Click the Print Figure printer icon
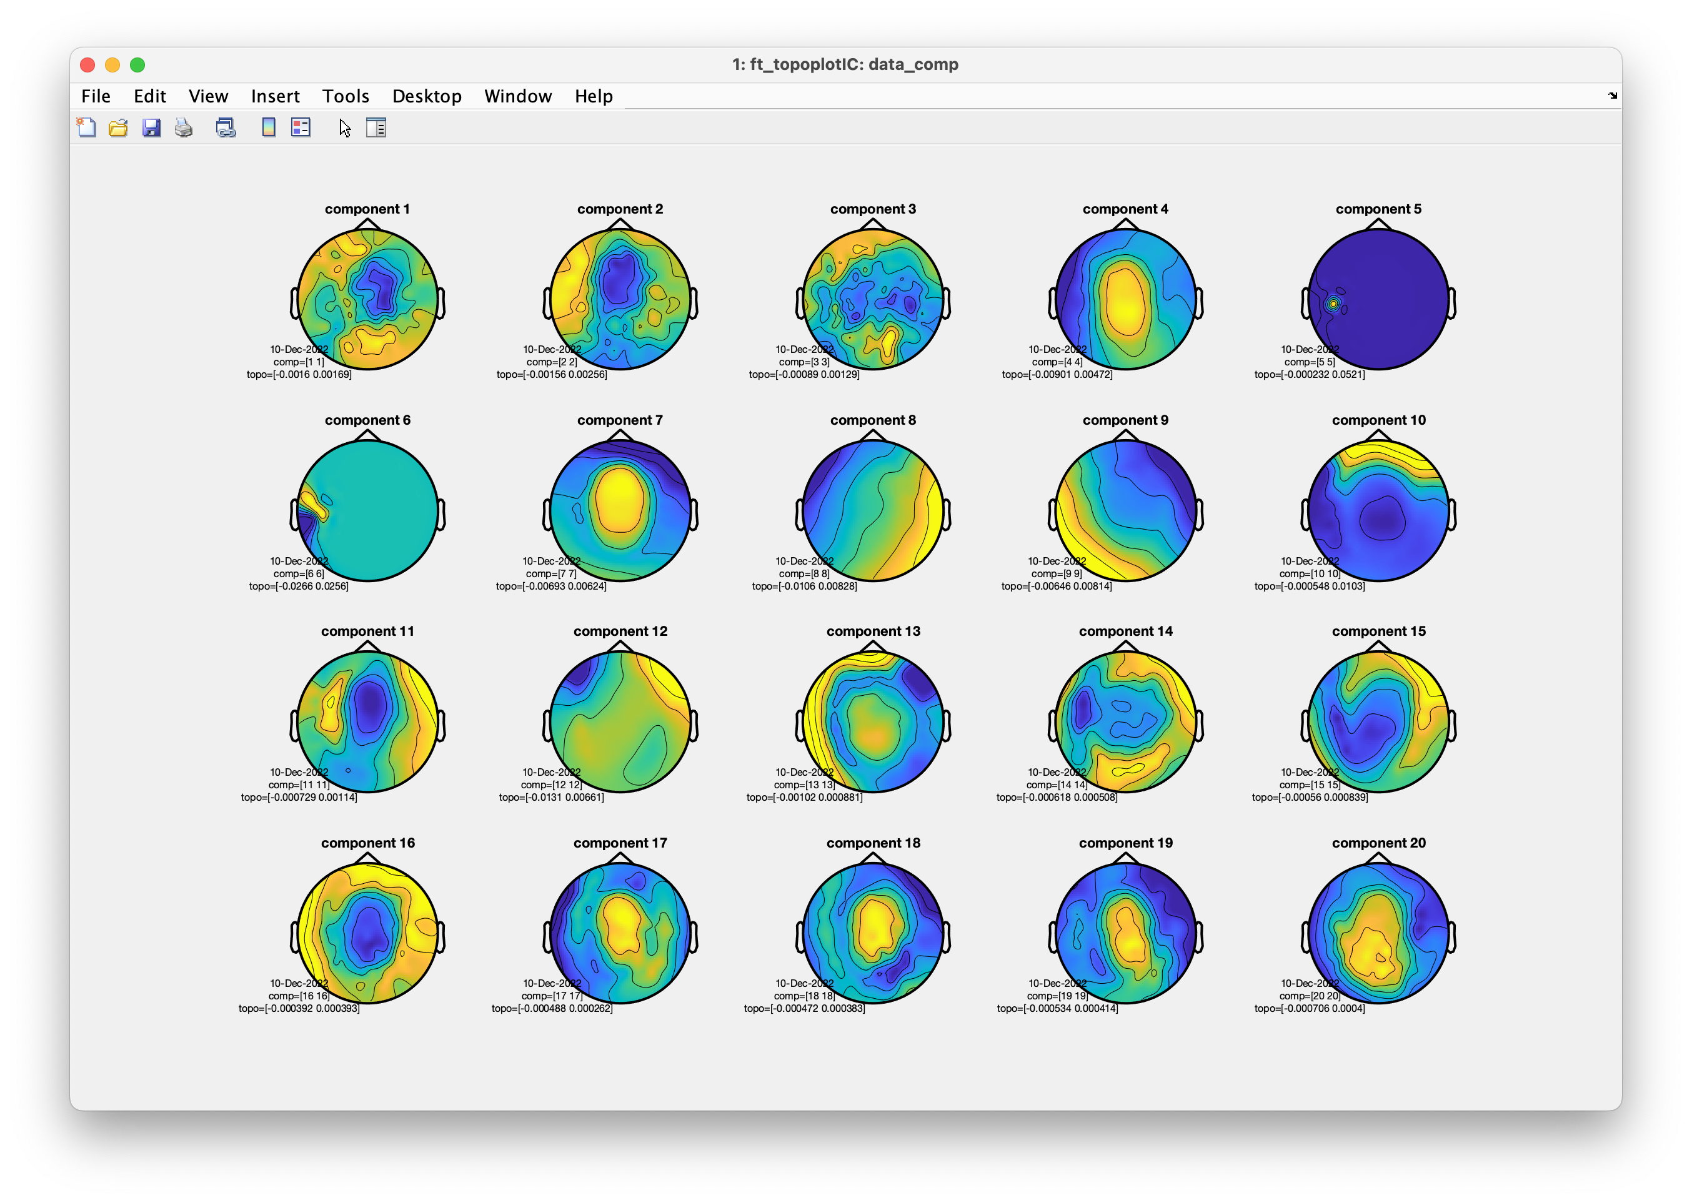Viewport: 1692px width, 1203px height. click(x=184, y=128)
